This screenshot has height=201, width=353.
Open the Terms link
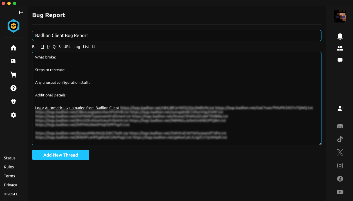(10, 176)
